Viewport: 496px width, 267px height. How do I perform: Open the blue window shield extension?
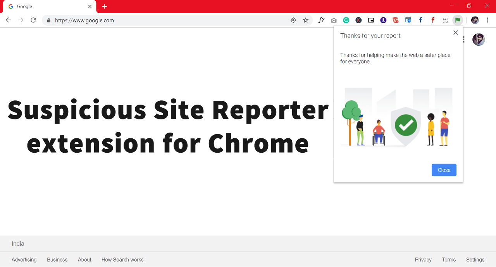[x=408, y=20]
